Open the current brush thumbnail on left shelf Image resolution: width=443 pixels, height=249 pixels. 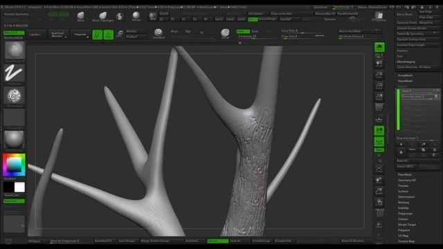[x=15, y=51]
